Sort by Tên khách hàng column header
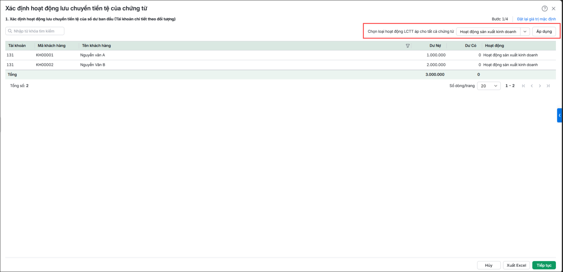Screen dimensions: 563x272 tap(96, 46)
